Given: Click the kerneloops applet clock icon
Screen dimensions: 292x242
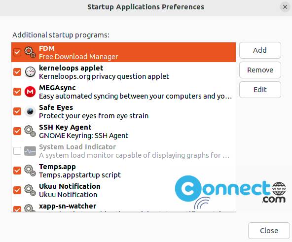Looking at the screenshot, I should 30,72.
